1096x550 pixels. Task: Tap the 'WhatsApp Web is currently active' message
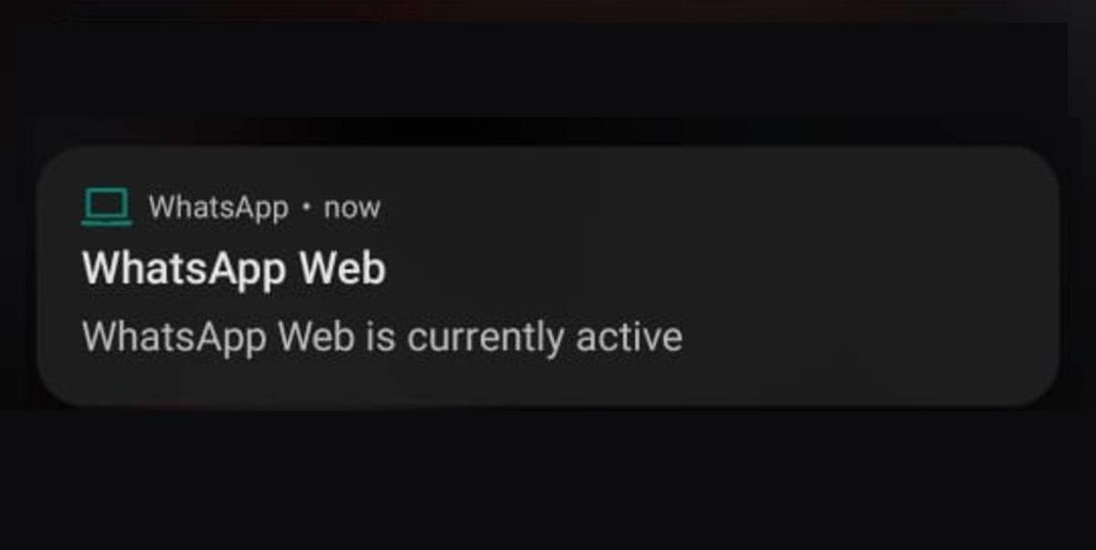point(382,337)
